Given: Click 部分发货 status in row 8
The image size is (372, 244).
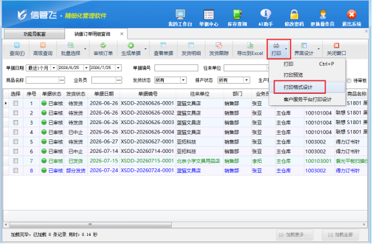Looking at the screenshot, I should coord(76,170).
